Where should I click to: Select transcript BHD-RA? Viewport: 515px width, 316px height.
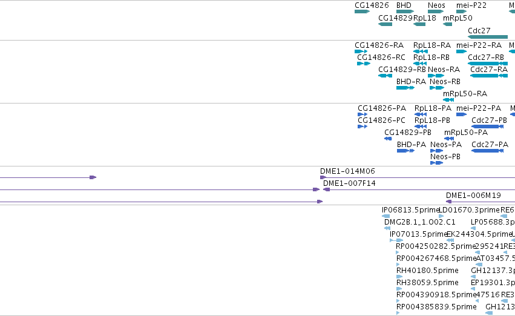click(x=405, y=88)
